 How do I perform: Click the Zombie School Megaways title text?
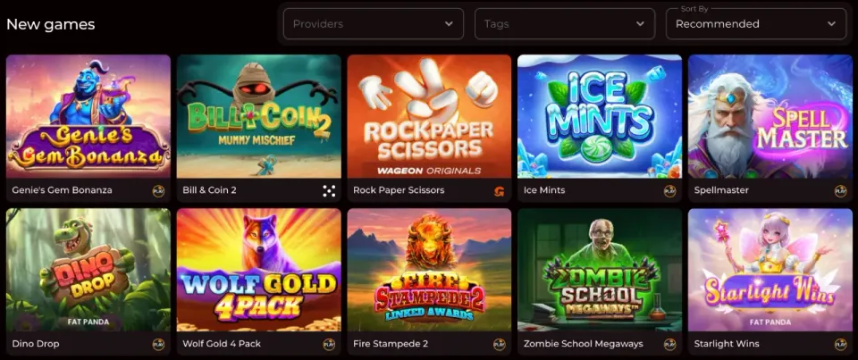click(584, 344)
